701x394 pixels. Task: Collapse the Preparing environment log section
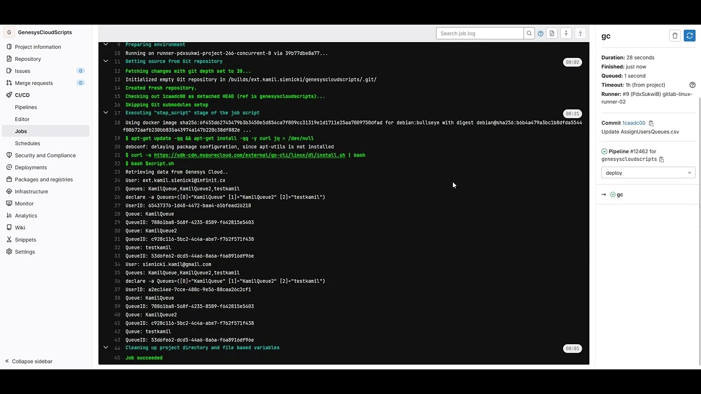pos(106,44)
